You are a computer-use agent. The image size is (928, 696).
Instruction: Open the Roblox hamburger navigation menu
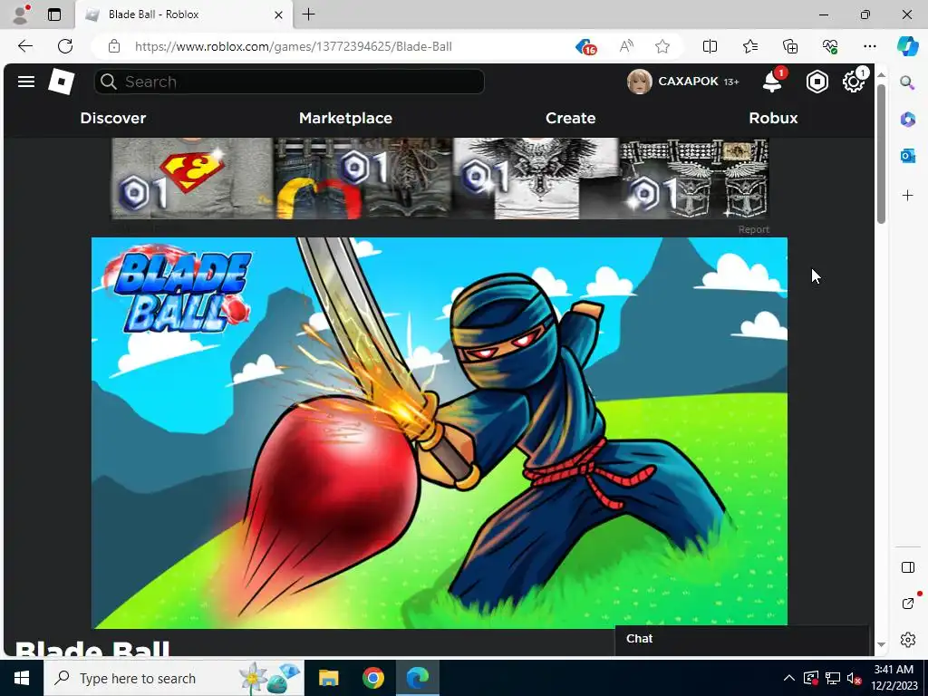(26, 82)
